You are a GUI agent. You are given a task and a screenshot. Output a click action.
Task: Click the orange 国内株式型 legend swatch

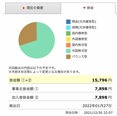68,45
